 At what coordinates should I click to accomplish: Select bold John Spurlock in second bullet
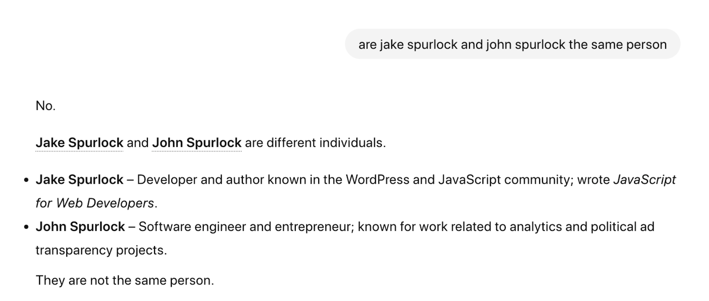tap(80, 227)
